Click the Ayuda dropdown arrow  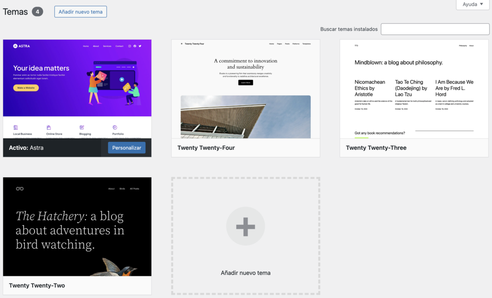tap(481, 4)
